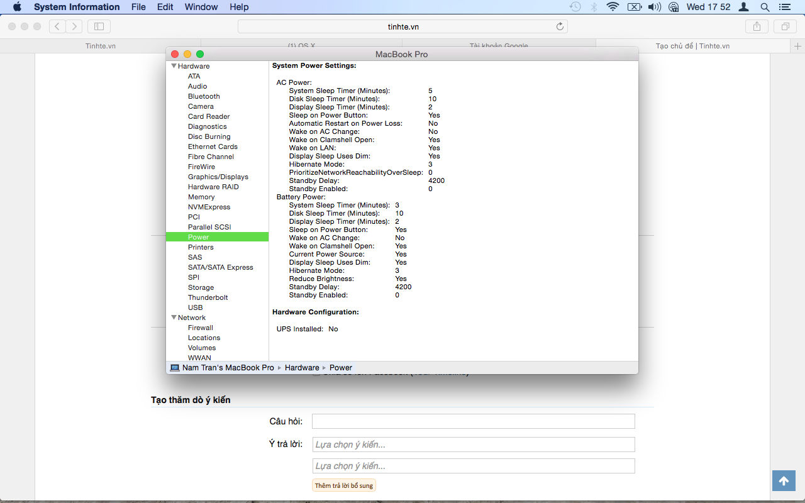This screenshot has height=503, width=805.
Task: Select USB in the sidebar
Action: pyautogui.click(x=195, y=307)
